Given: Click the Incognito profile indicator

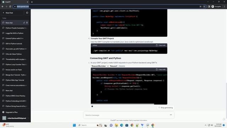Looking at the screenshot, I should (x=216, y=6).
